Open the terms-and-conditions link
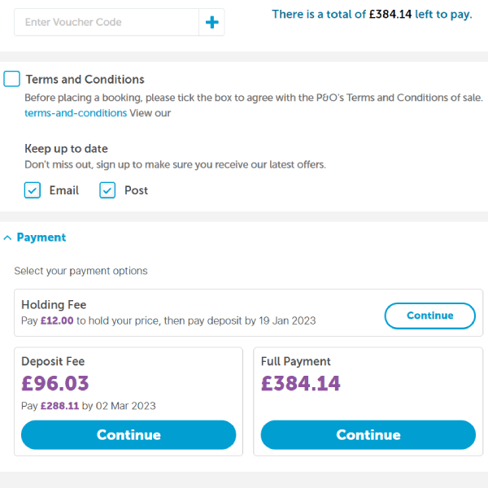 point(76,113)
